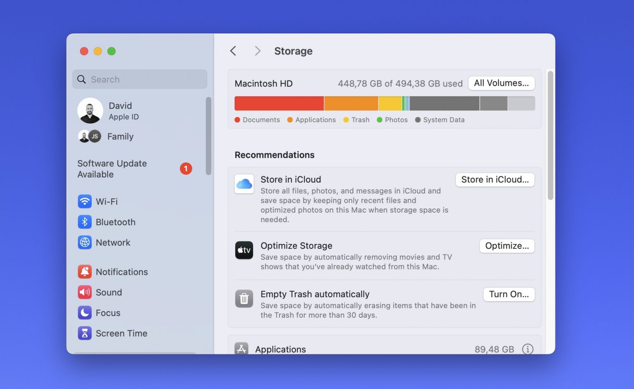Click the Optimize button
Screen dimensions: 634x389
pyautogui.click(x=506, y=246)
